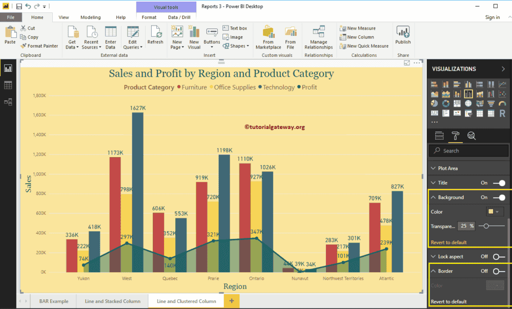Switch to the Modeling ribbon tab

click(x=90, y=17)
